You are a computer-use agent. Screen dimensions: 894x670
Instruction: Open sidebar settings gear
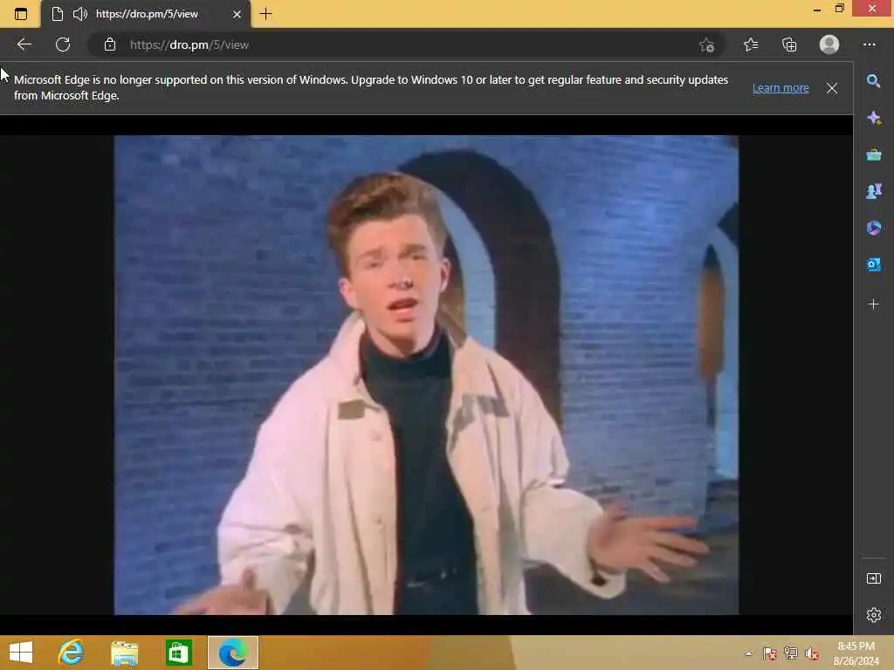pos(873,615)
